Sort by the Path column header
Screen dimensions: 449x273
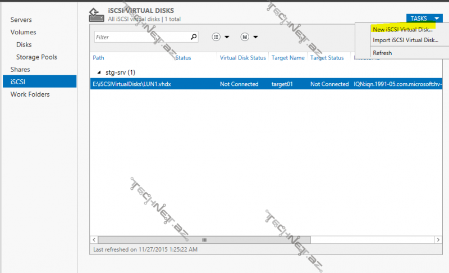click(99, 58)
